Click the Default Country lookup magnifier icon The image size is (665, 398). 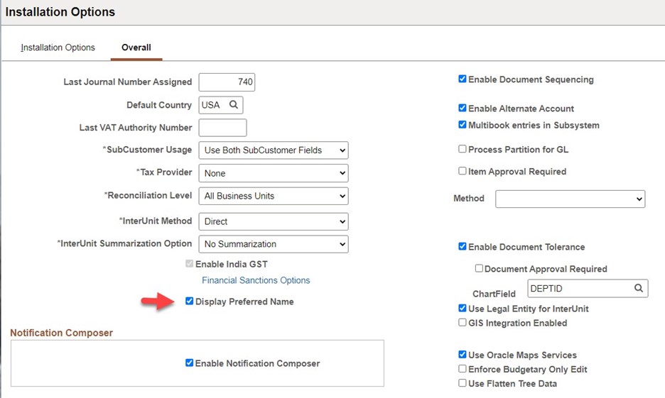pos(233,105)
